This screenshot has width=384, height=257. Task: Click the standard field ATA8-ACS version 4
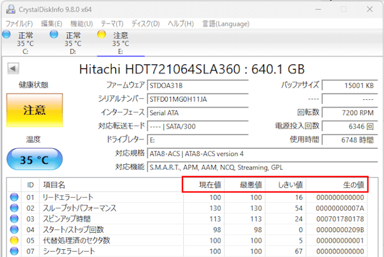click(262, 154)
